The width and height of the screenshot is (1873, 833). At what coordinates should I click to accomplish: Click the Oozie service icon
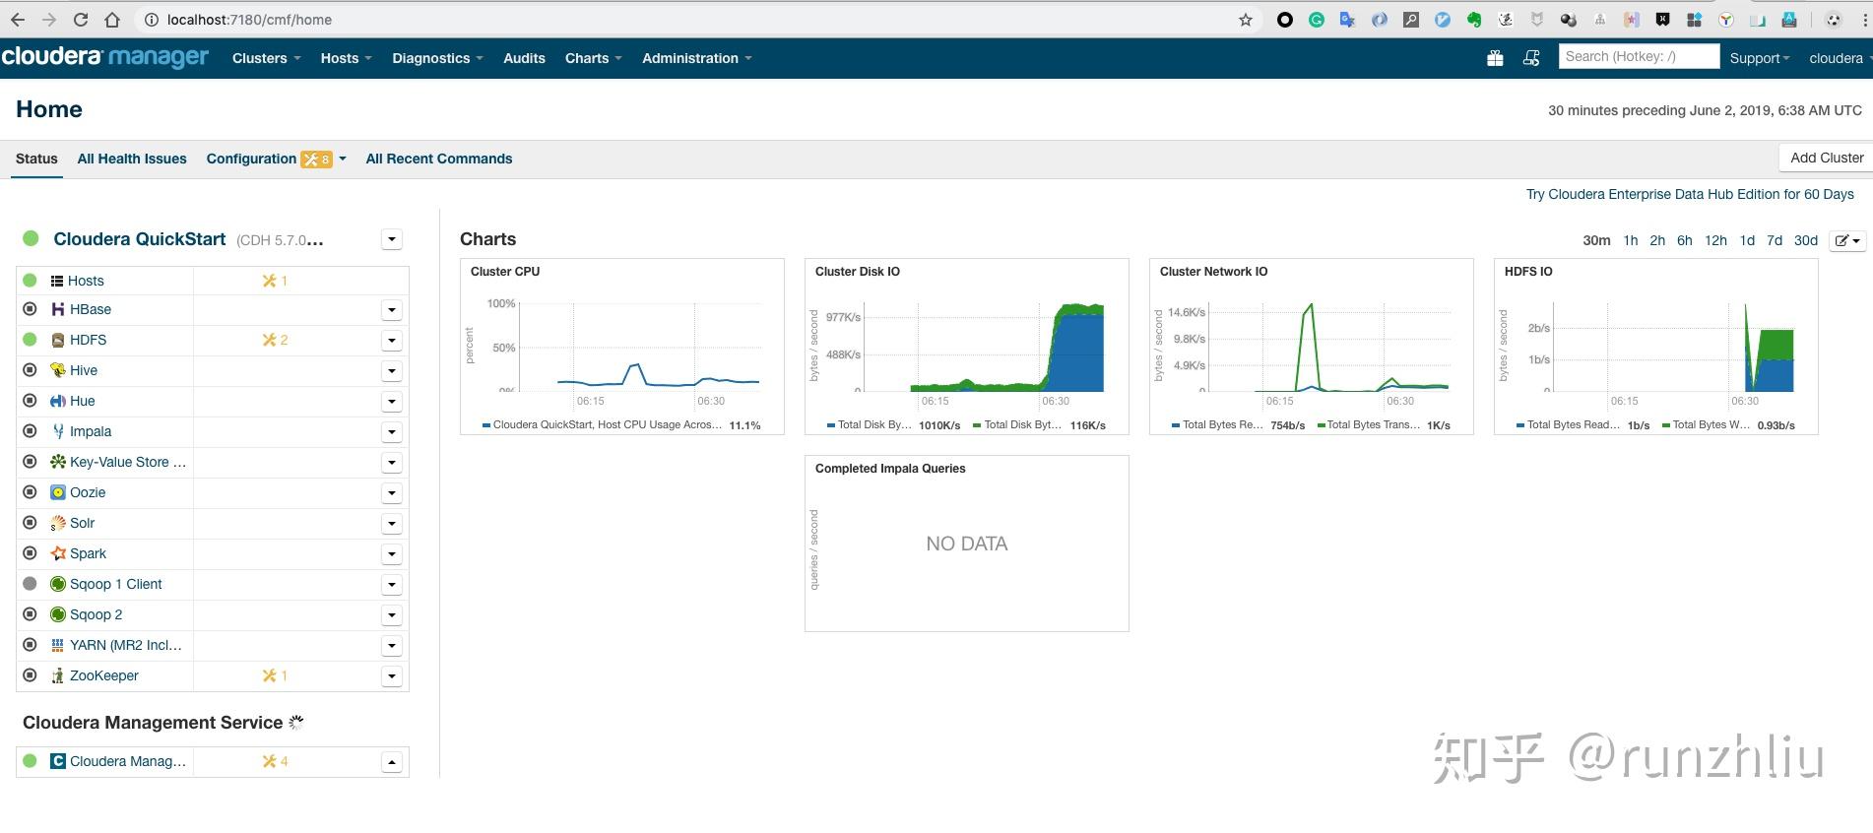point(58,492)
